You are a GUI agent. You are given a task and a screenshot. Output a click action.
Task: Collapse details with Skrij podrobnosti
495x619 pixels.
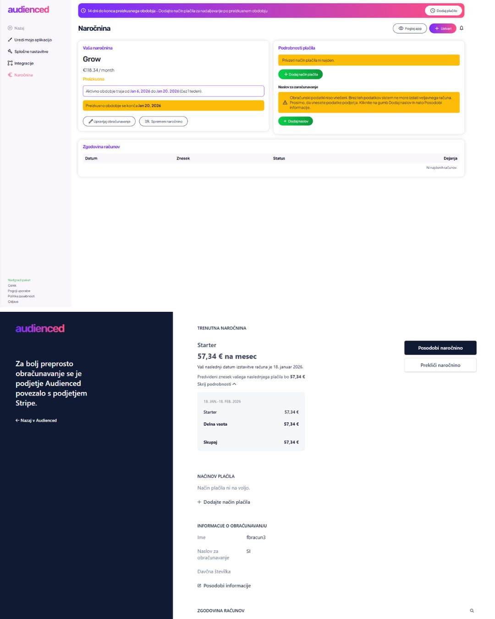216,384
